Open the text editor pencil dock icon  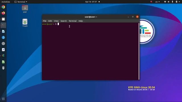tap(3, 50)
